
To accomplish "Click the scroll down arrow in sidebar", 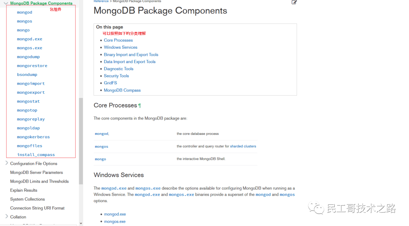I will coord(81,223).
